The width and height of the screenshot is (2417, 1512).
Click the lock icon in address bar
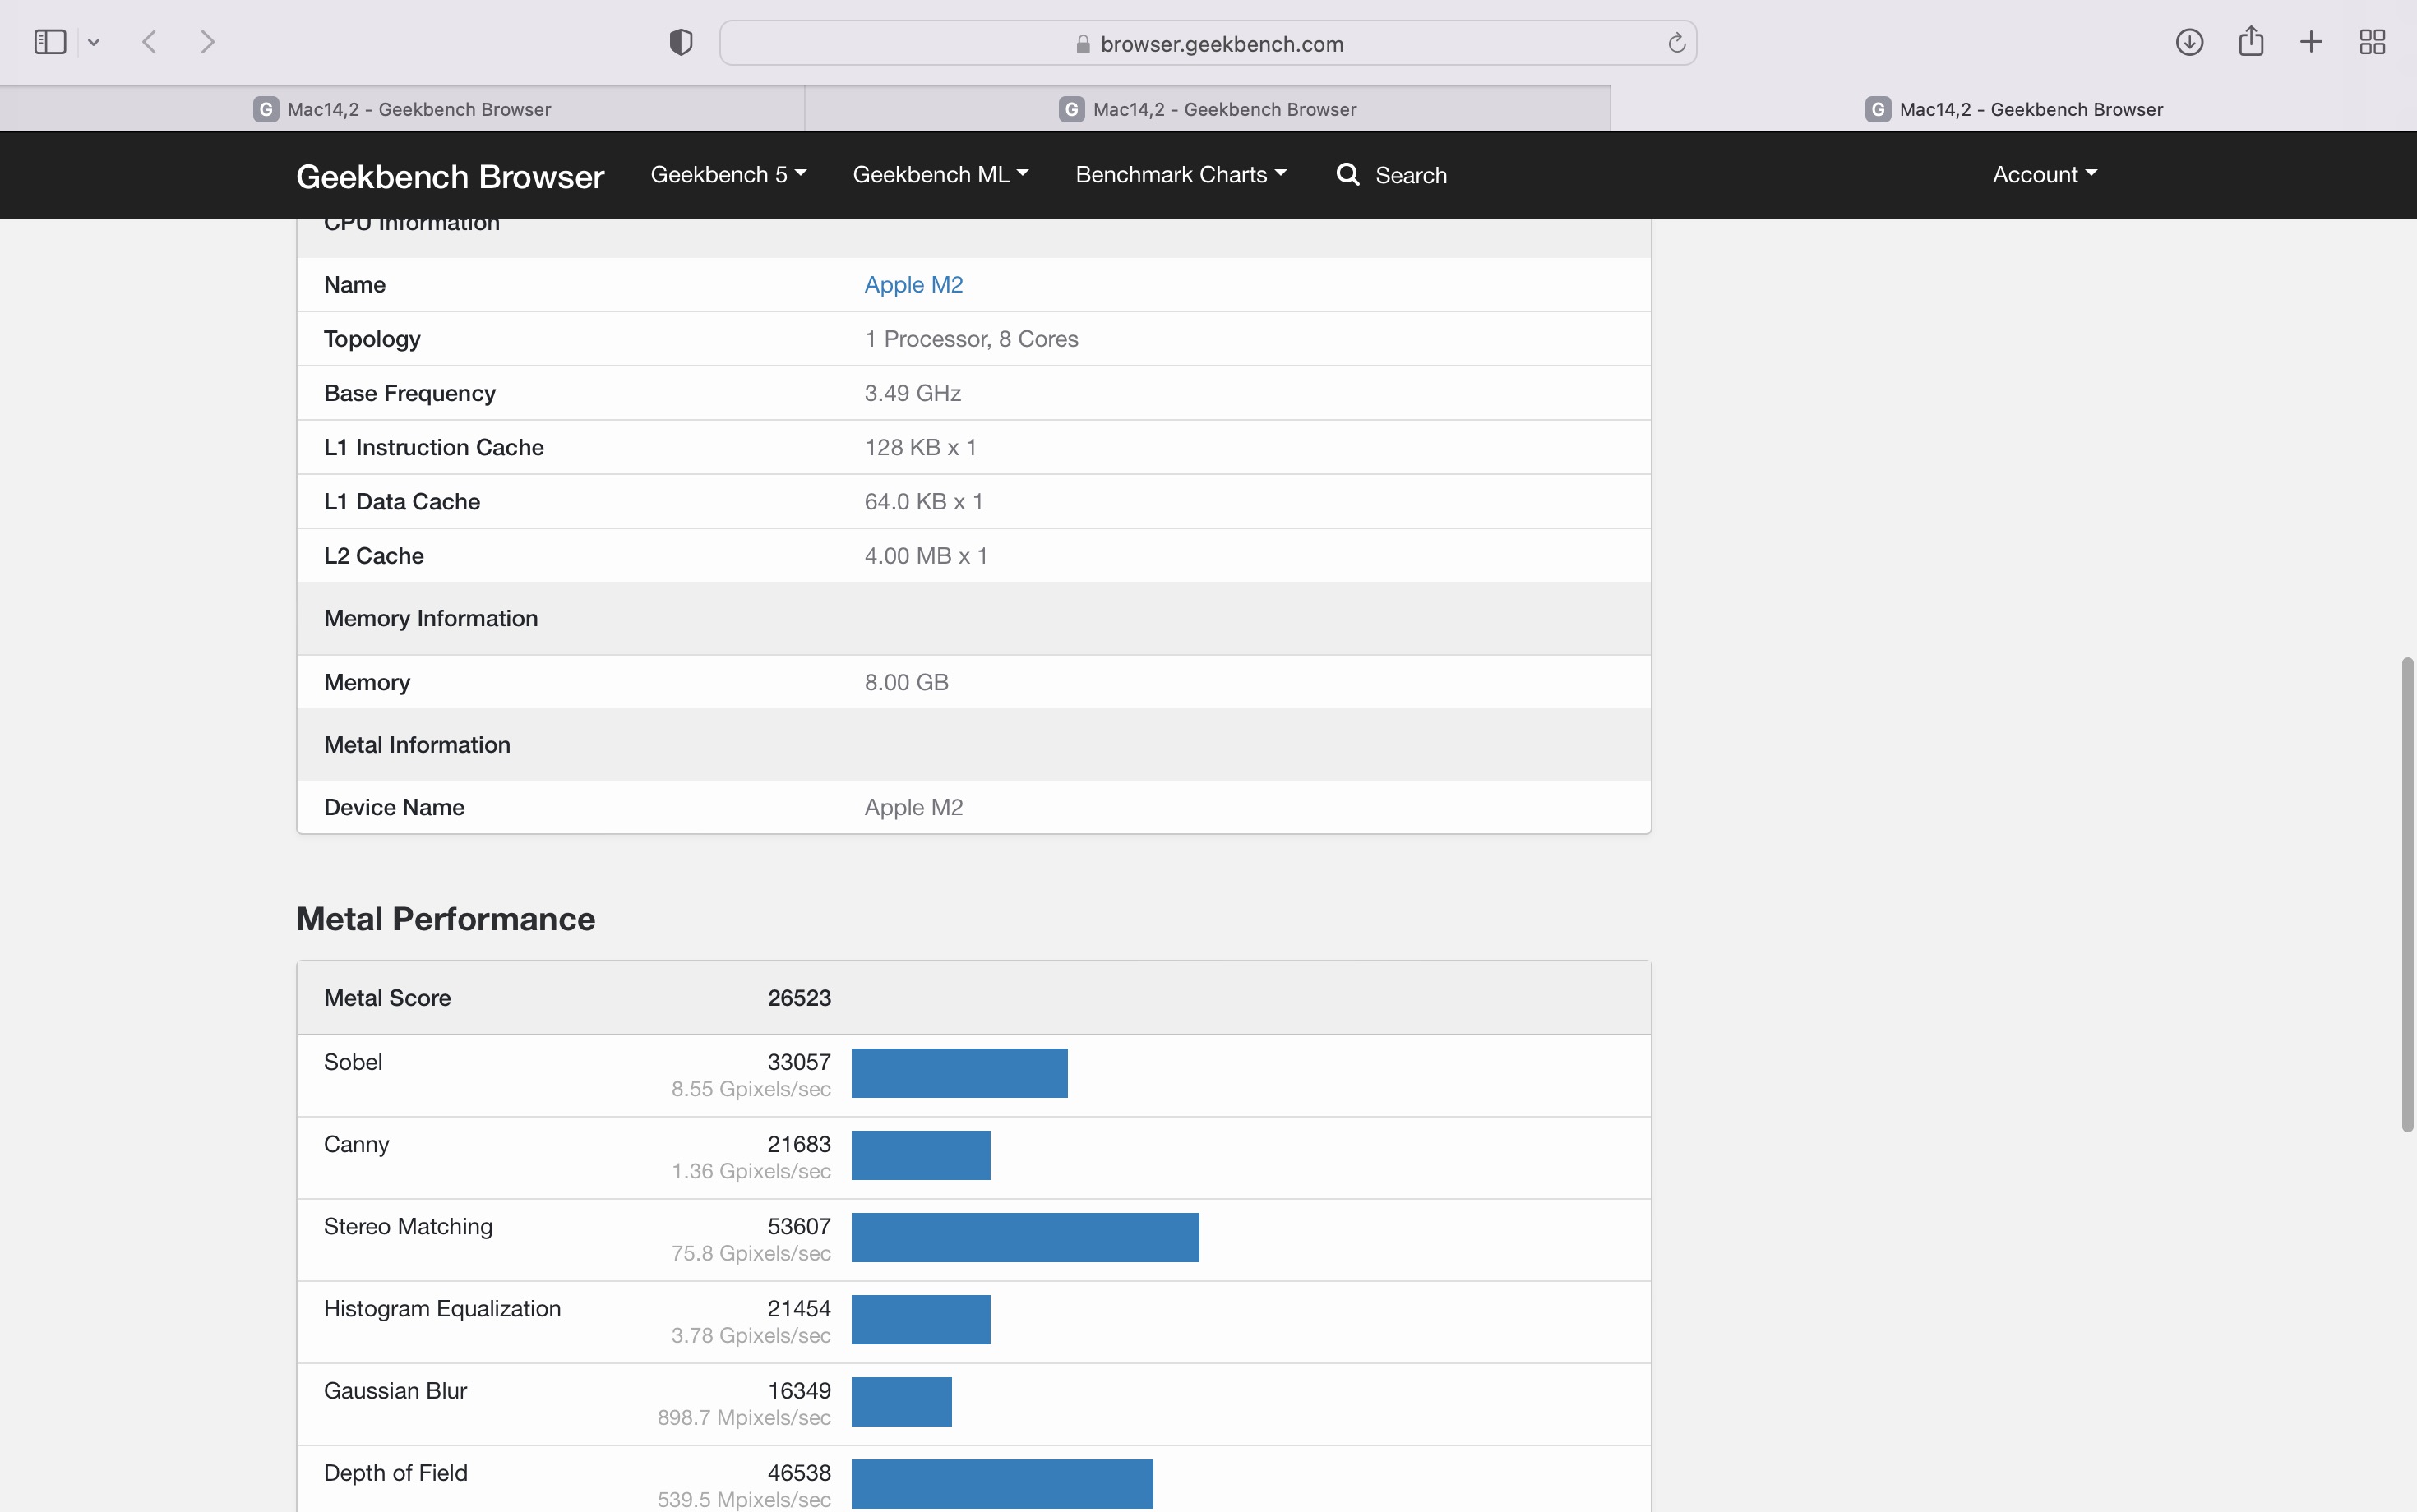tap(1083, 44)
